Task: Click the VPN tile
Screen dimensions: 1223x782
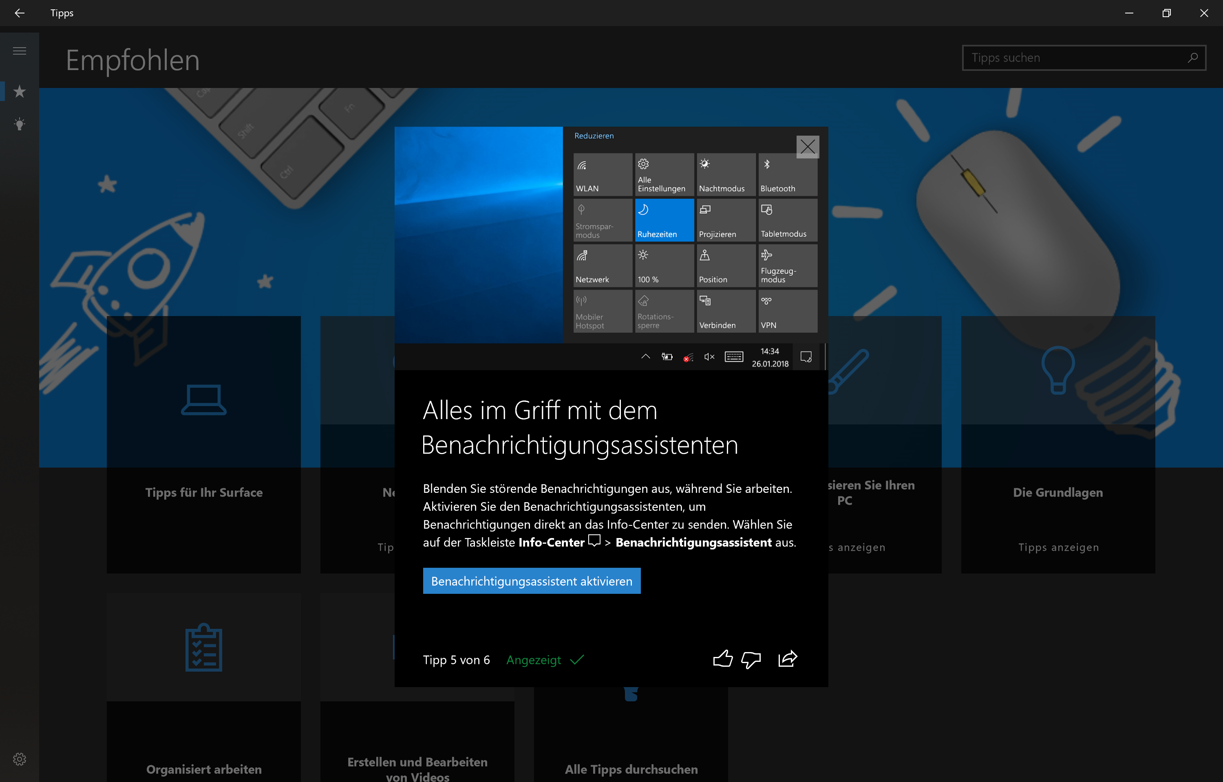Action: pos(788,311)
